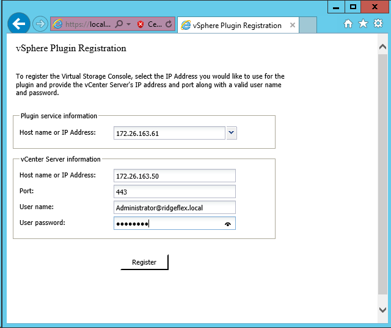Click the browser Forward arrow button
391x328 pixels.
(x=40, y=24)
